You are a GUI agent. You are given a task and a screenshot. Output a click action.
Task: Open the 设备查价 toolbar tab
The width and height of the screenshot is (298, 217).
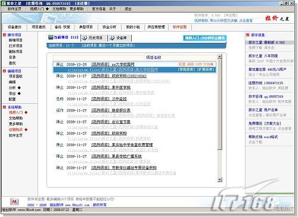[14, 27]
